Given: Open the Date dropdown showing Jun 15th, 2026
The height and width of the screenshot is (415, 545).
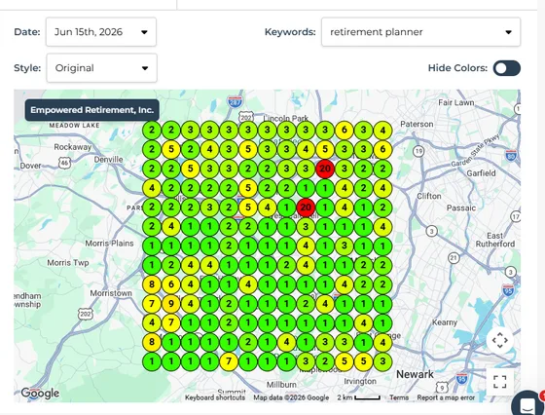Looking at the screenshot, I should (x=101, y=32).
